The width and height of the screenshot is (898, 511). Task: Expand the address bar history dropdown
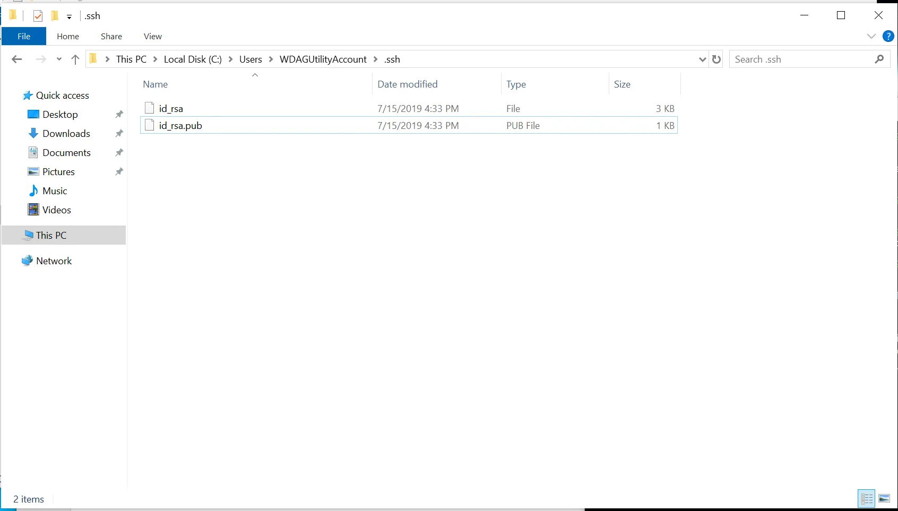pos(702,59)
